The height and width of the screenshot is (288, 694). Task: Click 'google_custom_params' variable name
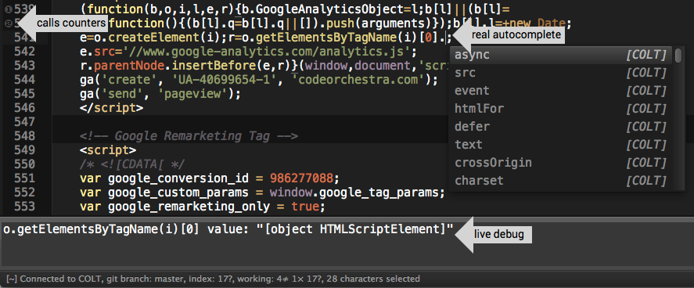tap(178, 193)
